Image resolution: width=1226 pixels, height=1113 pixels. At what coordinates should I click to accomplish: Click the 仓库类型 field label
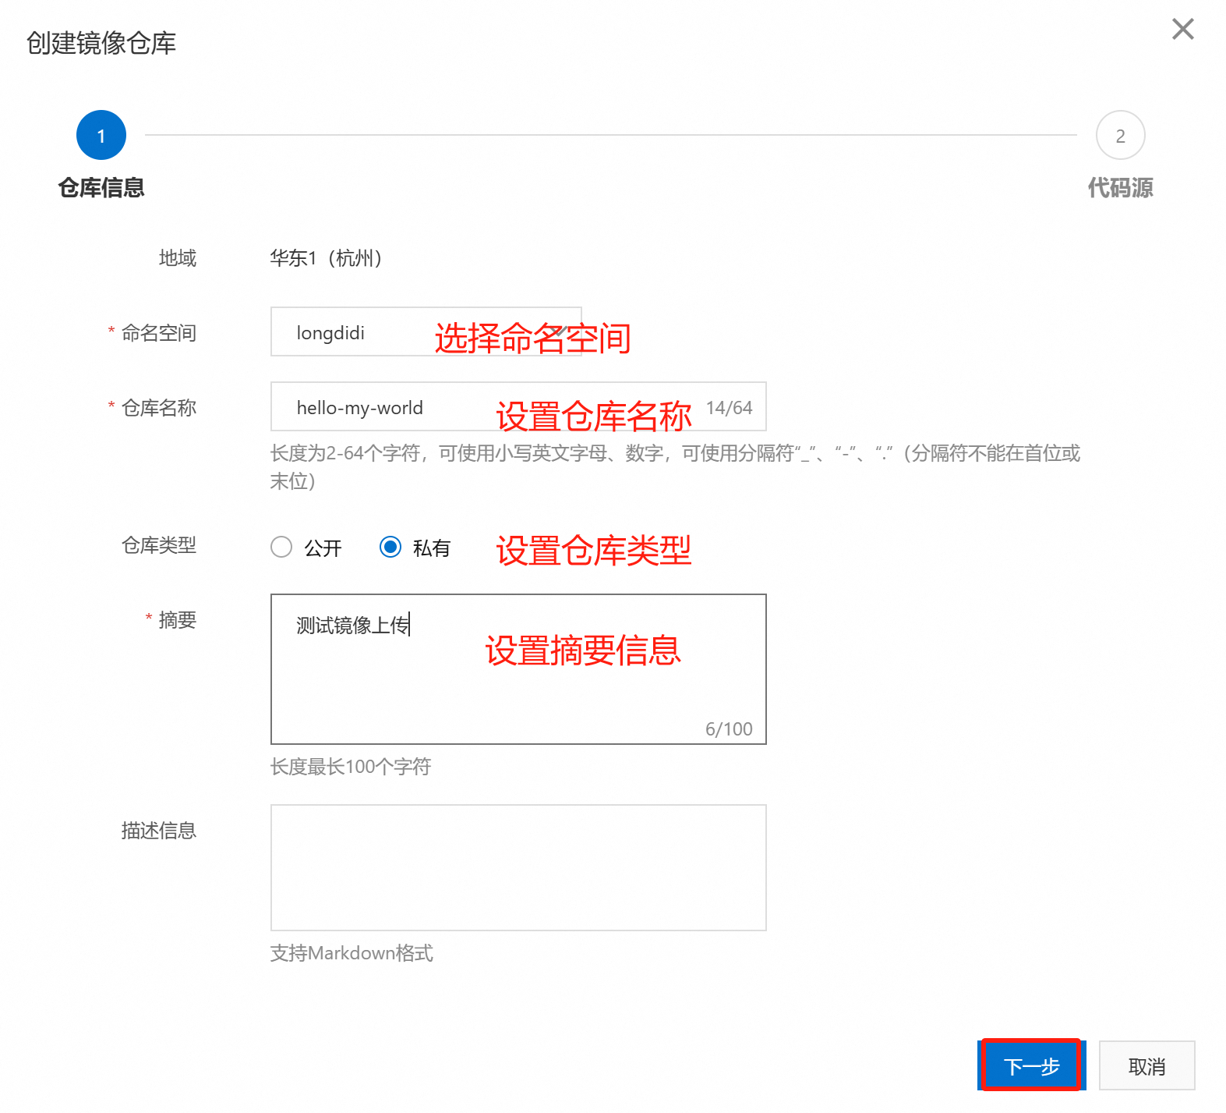[x=159, y=545]
